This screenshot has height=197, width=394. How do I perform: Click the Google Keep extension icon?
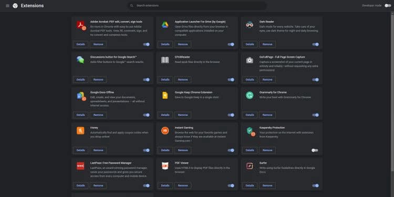click(x=165, y=96)
